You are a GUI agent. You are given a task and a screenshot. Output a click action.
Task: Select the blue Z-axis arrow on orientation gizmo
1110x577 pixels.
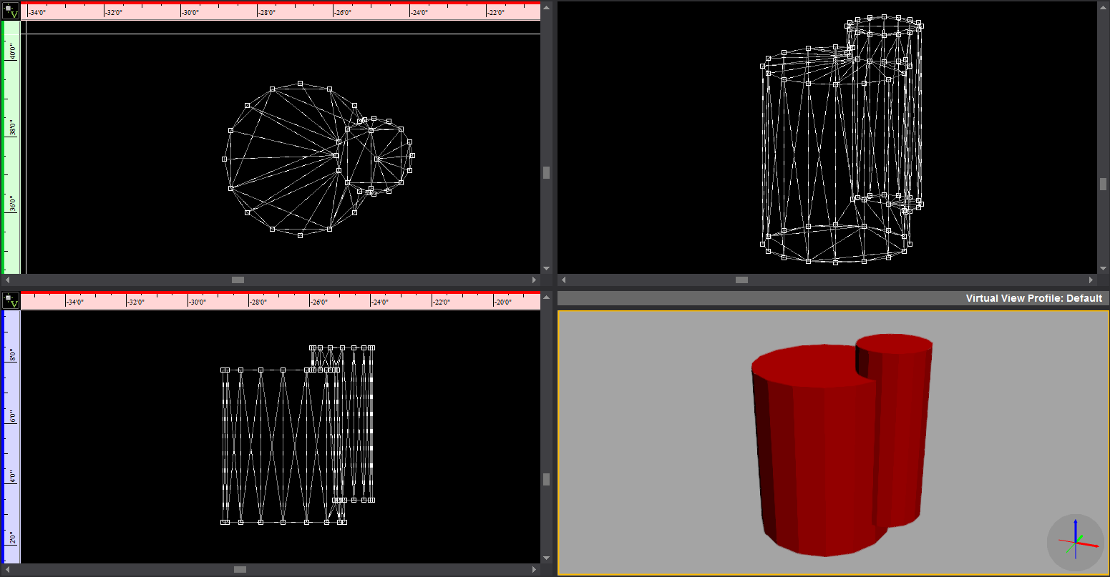click(1076, 522)
